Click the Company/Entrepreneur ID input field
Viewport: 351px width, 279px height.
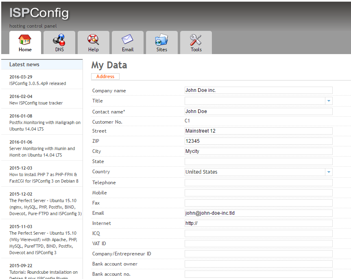[259, 254]
